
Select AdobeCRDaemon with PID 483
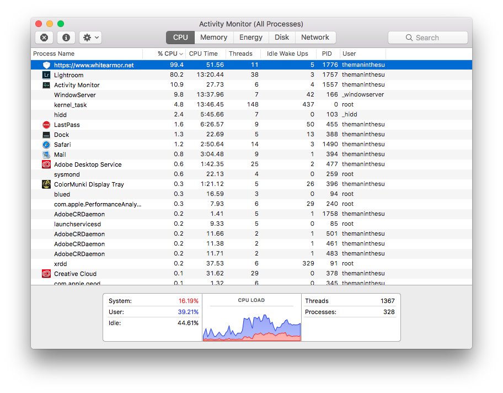coord(251,254)
